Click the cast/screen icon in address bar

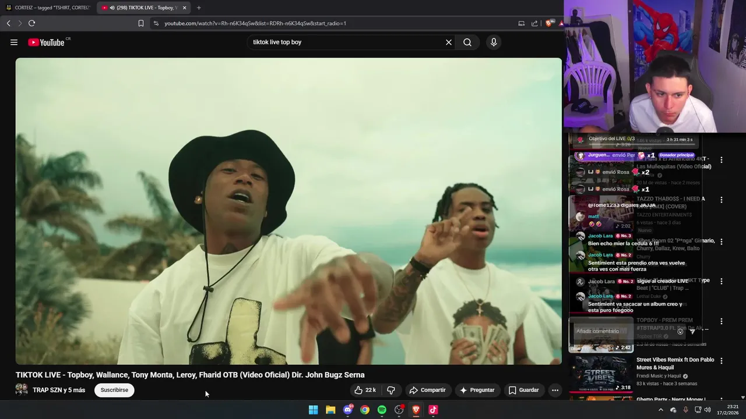pyautogui.click(x=521, y=23)
